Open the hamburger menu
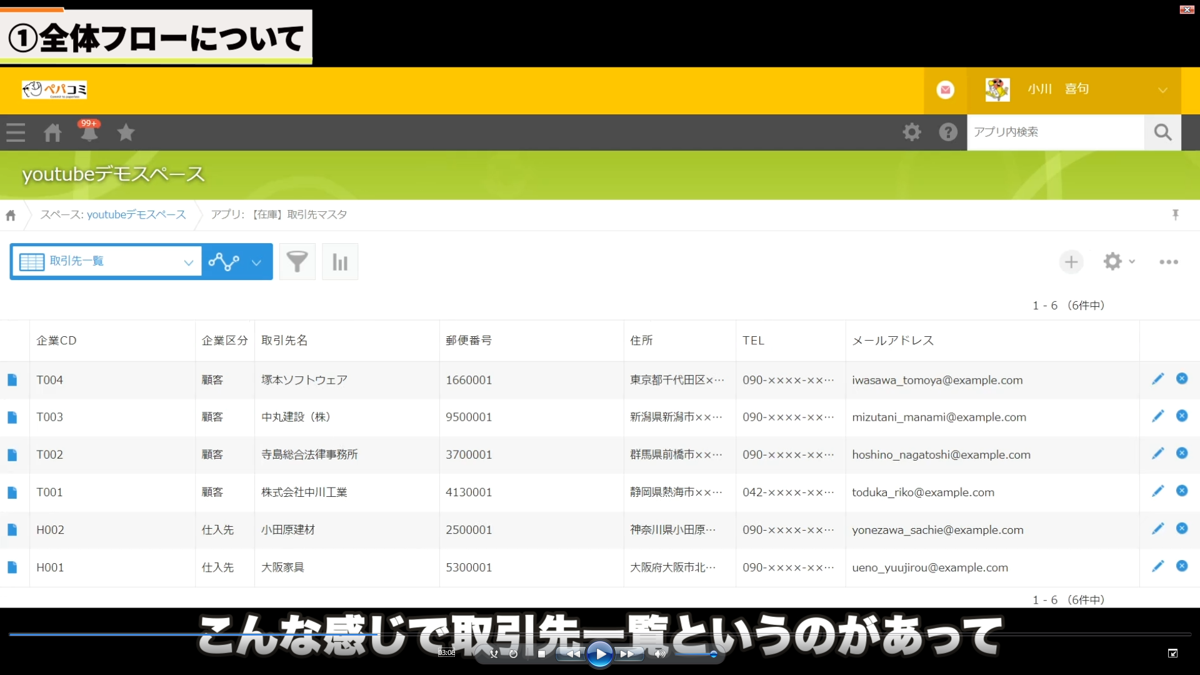Image resolution: width=1200 pixels, height=675 pixels. tap(16, 132)
